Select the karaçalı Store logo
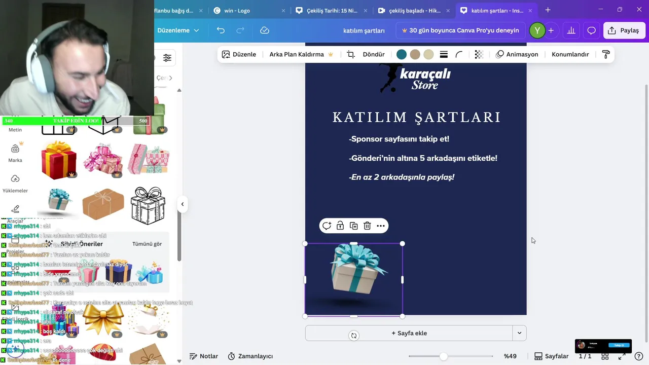Screen dimensions: 649x365 (x=416, y=79)
